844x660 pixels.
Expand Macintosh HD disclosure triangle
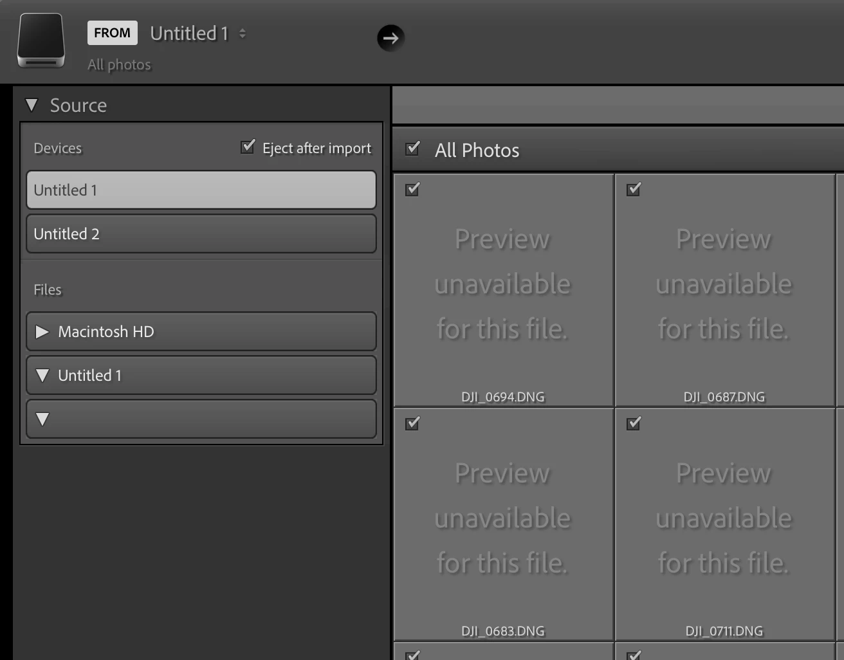click(42, 332)
